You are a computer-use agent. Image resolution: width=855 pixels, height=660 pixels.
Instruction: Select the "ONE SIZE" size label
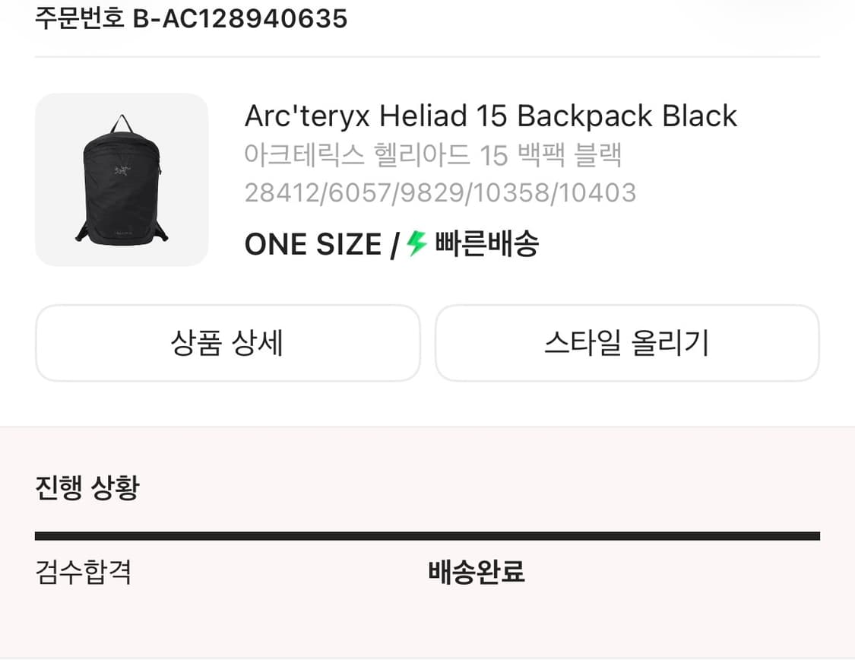[x=312, y=244]
